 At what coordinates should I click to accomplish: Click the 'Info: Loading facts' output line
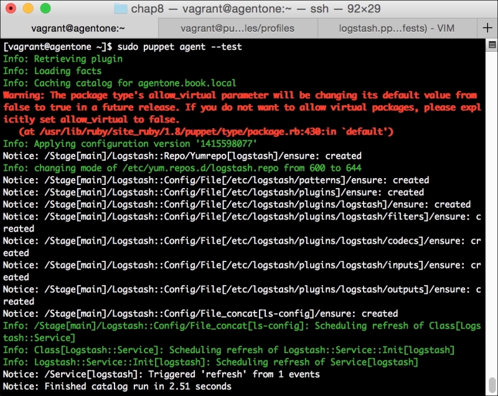tap(52, 71)
